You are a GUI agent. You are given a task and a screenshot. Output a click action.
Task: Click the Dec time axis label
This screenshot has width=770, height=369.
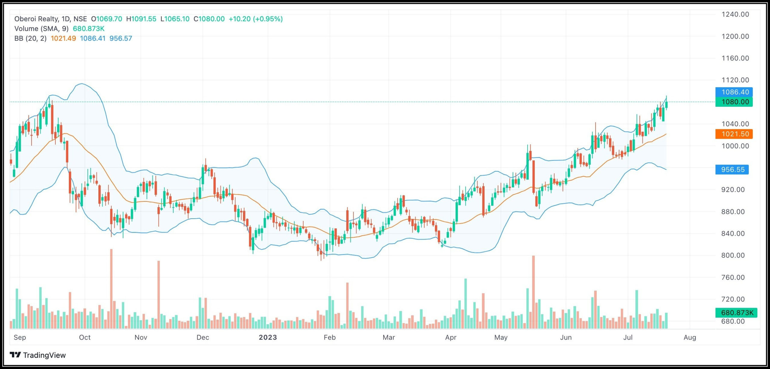point(203,337)
